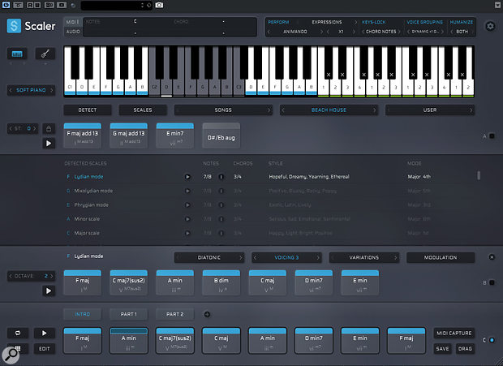Enable the section B indicator
This screenshot has width=503, height=366.
click(491, 282)
